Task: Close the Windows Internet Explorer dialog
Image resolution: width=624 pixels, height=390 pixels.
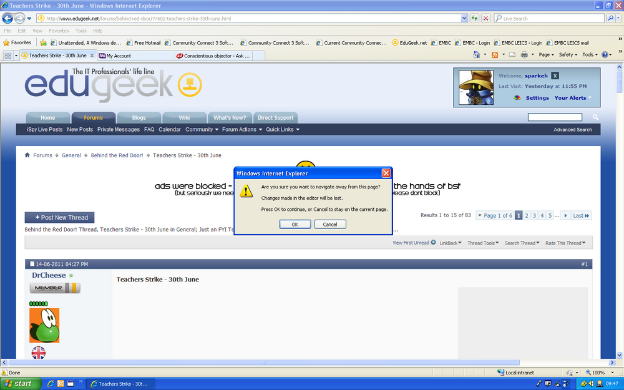Action: [386, 173]
